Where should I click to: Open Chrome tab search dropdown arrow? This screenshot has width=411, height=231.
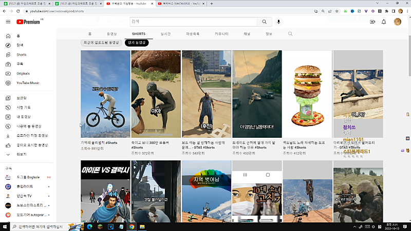coord(378,4)
